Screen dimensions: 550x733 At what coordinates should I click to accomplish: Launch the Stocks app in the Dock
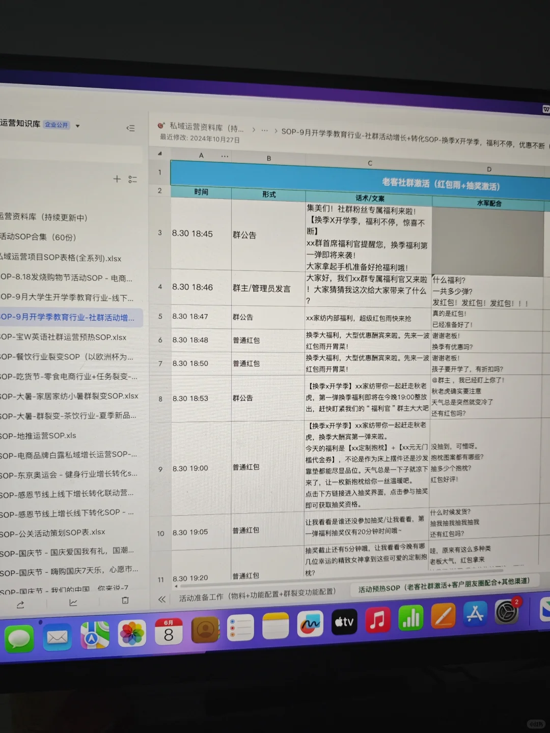coord(411,619)
